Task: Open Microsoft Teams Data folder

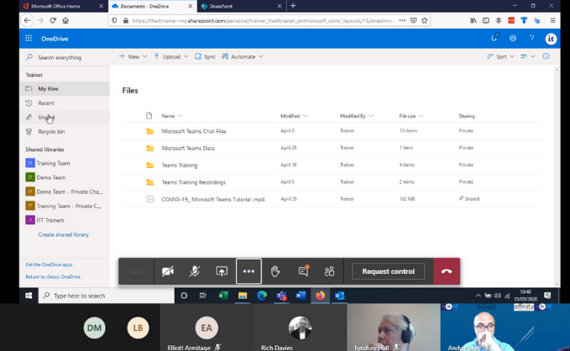Action: [x=188, y=149]
